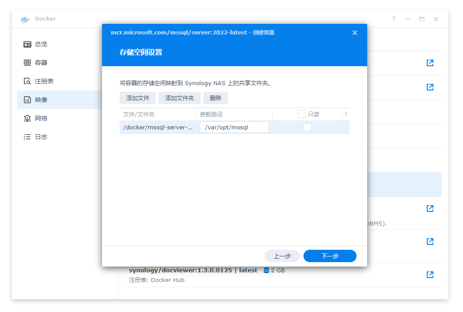Proceed with the 下一步 button
This screenshot has height=312, width=463.
pos(330,256)
